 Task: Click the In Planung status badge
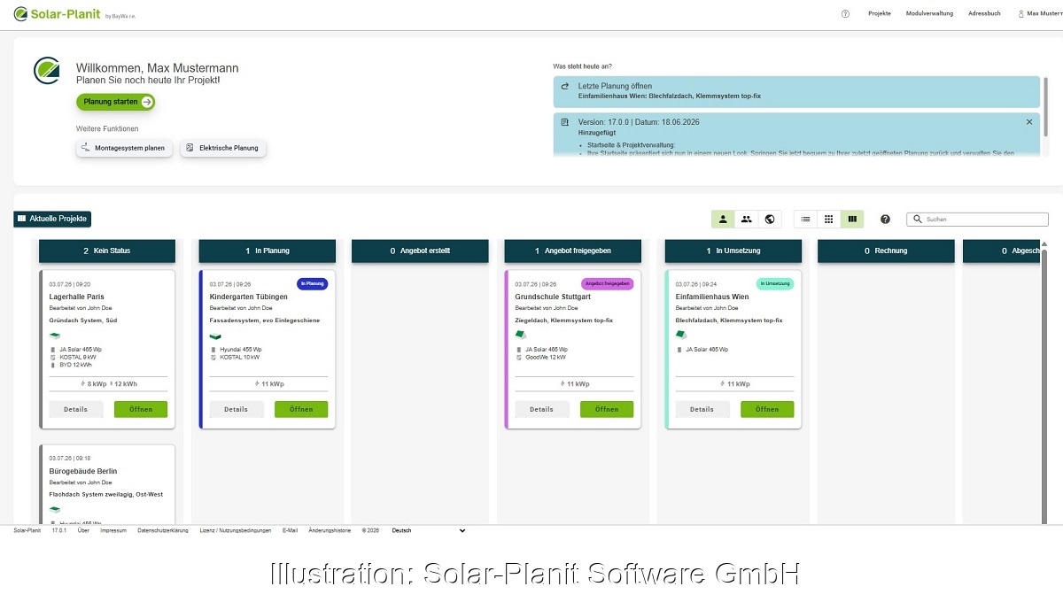tap(312, 283)
